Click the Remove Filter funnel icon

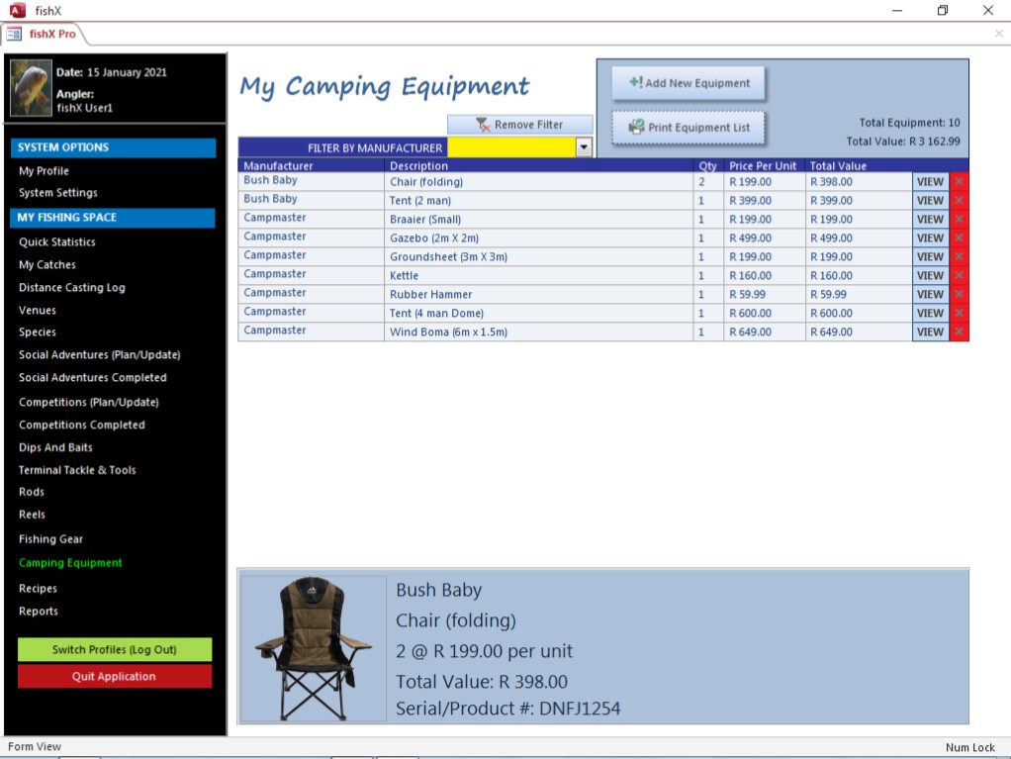[483, 125]
